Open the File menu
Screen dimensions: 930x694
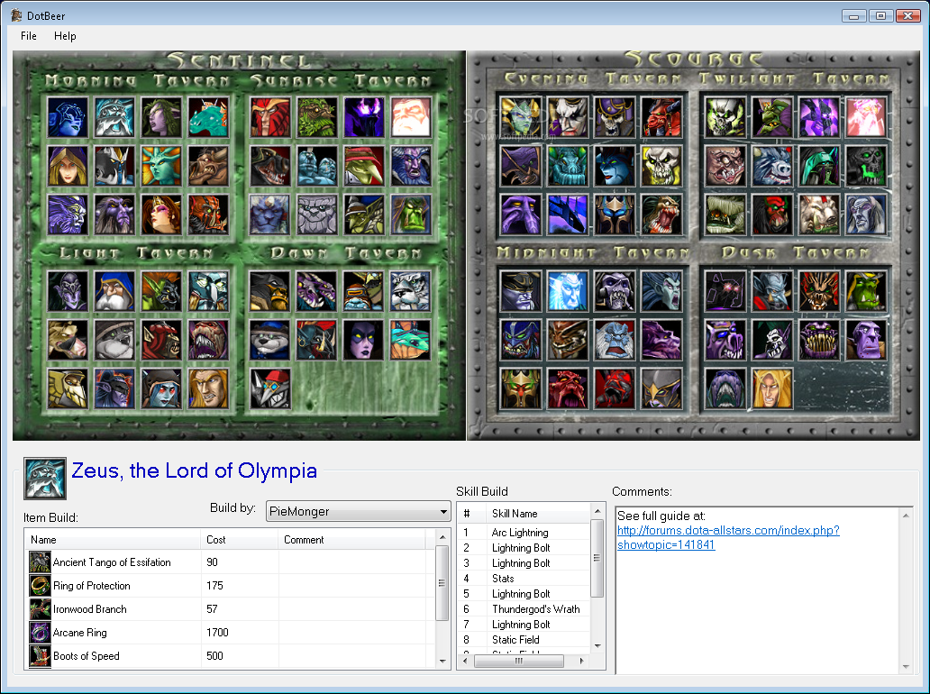(29, 35)
